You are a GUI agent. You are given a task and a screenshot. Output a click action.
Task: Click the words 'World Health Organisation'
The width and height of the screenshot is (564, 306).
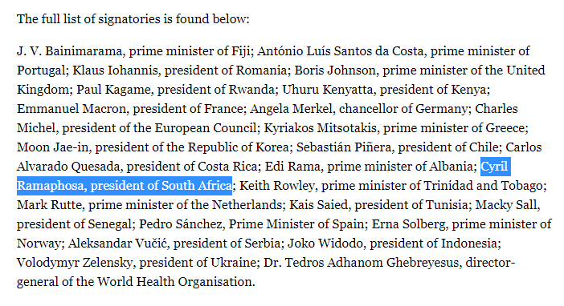pos(174,282)
